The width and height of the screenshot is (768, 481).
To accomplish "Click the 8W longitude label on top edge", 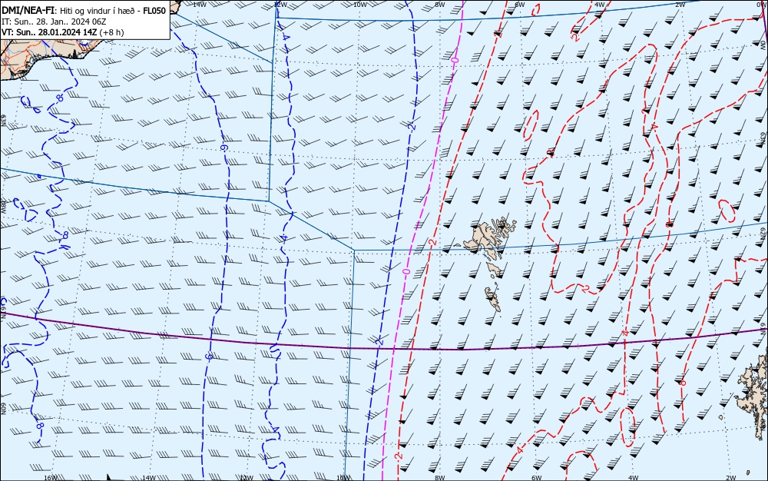I will click(439, 5).
